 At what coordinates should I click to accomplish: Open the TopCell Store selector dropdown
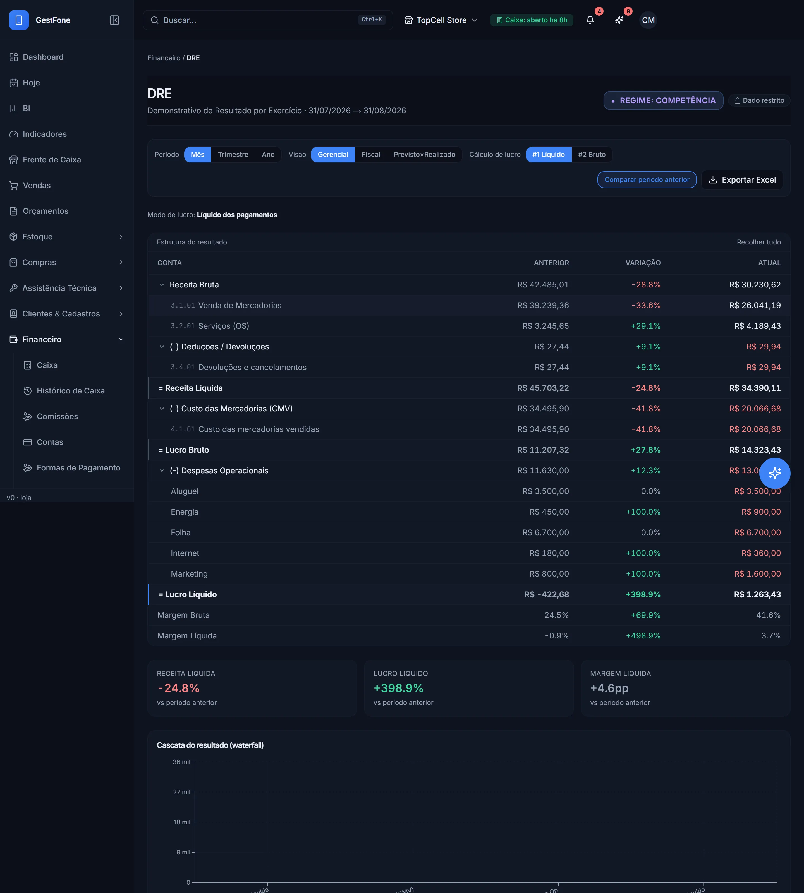coord(441,20)
